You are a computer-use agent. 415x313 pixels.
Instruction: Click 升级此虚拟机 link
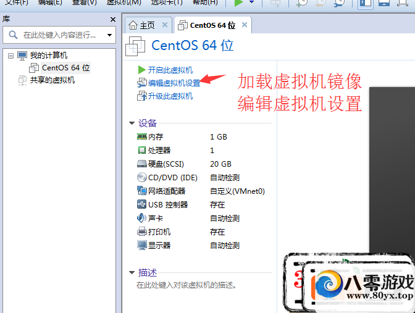pos(170,96)
